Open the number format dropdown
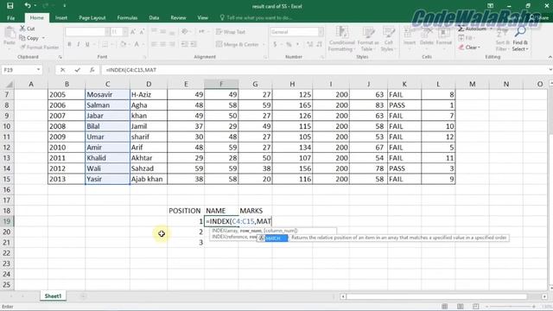 point(321,32)
